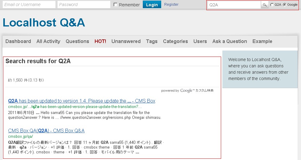Viewport: 301px width, 160px height.
Task: Open the Register link
Action: click(171, 5)
